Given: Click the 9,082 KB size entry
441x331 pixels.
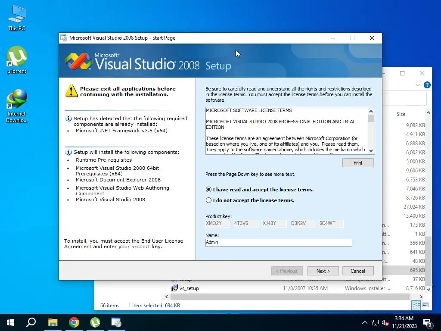Looking at the screenshot, I should tap(416, 125).
